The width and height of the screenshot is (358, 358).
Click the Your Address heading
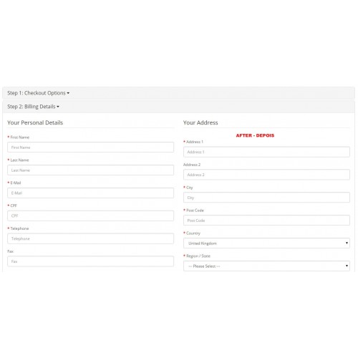point(200,122)
